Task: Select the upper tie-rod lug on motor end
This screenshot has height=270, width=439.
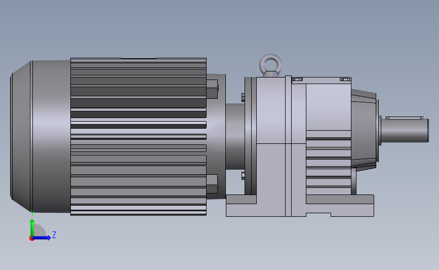Action: click(x=212, y=89)
